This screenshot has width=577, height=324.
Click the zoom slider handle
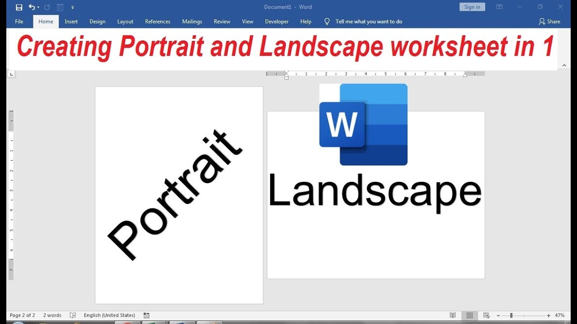coord(511,315)
